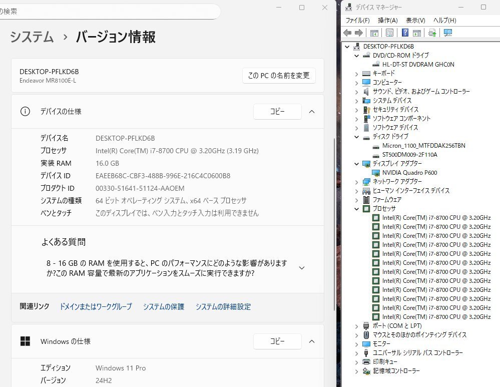This screenshot has height=387, width=500.
Task: Click the この PC の名前を変更 button
Action: point(279,76)
